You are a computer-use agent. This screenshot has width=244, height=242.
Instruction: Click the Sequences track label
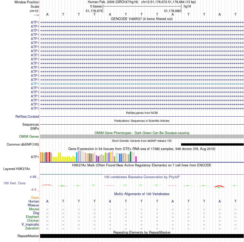(x=31, y=124)
